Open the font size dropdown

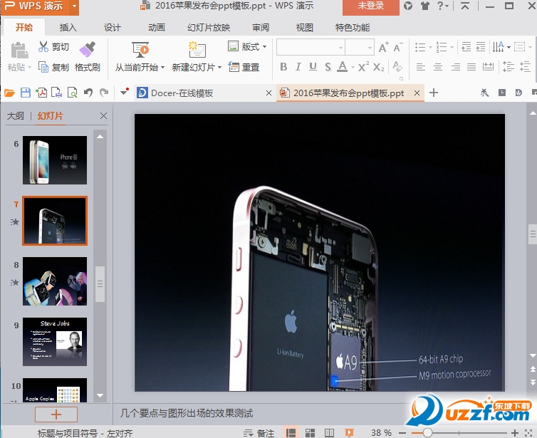pyautogui.click(x=370, y=48)
